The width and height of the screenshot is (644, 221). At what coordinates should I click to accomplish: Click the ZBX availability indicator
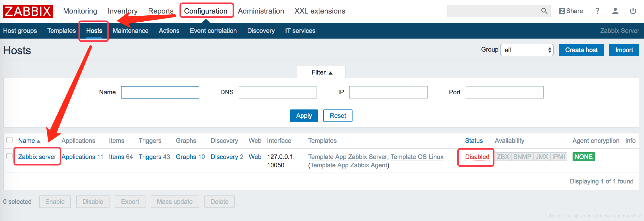tap(503, 157)
